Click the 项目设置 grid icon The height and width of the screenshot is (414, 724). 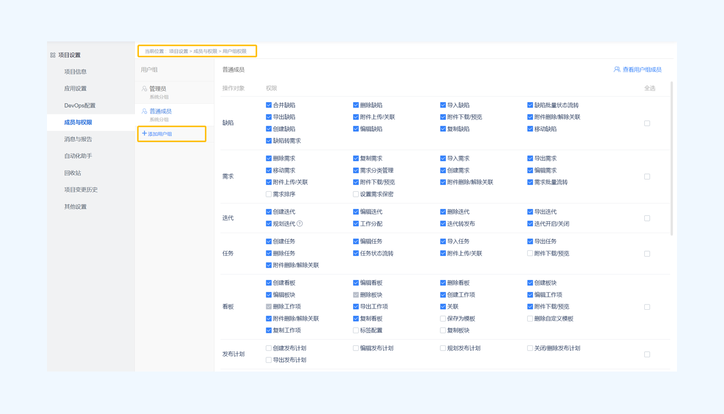click(x=53, y=55)
